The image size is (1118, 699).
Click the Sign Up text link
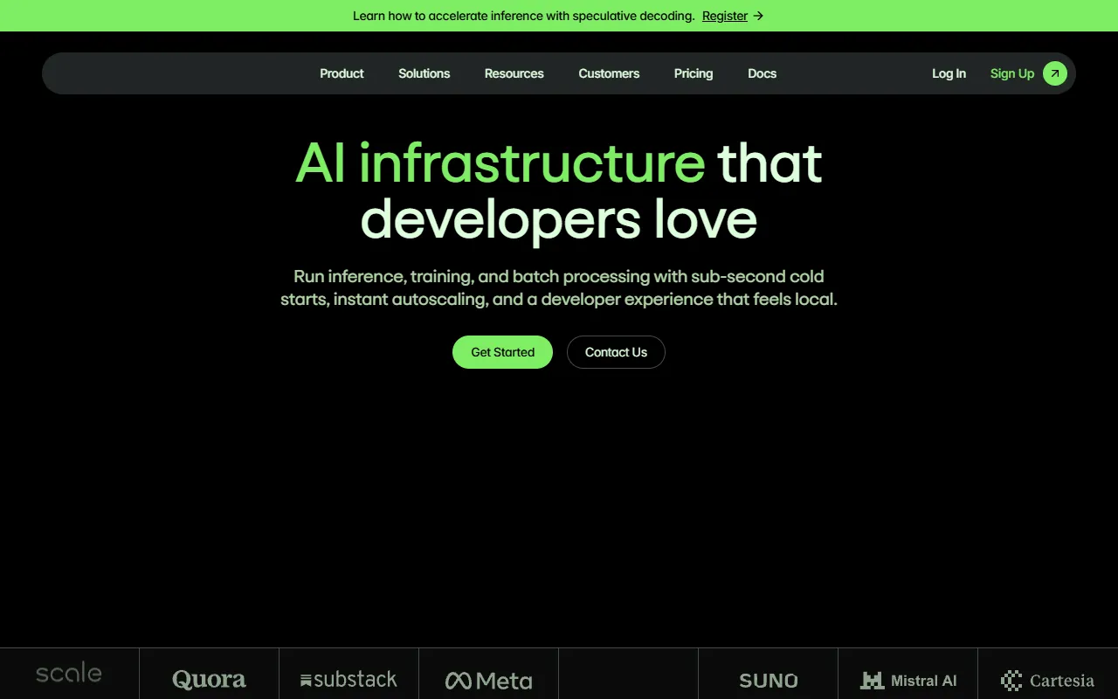[x=1011, y=73]
